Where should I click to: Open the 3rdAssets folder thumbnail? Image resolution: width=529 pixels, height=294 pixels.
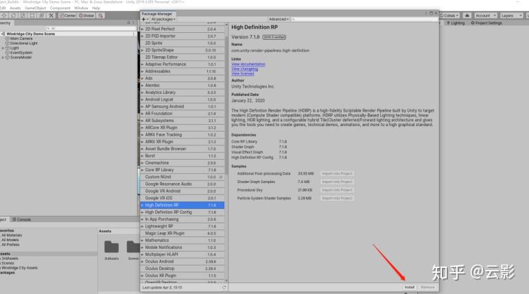[x=111, y=247]
